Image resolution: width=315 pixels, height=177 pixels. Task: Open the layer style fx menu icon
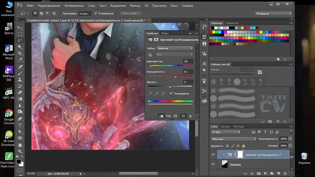pos(252,174)
